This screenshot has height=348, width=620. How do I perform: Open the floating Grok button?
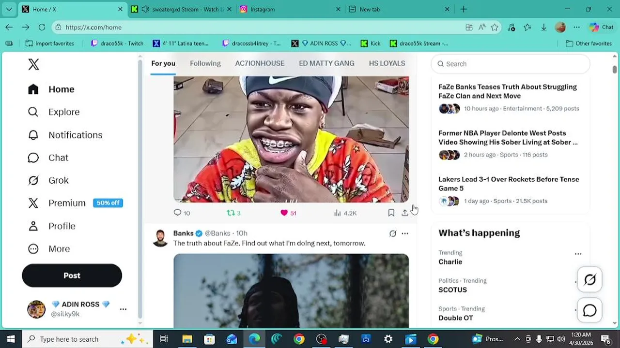(x=589, y=279)
